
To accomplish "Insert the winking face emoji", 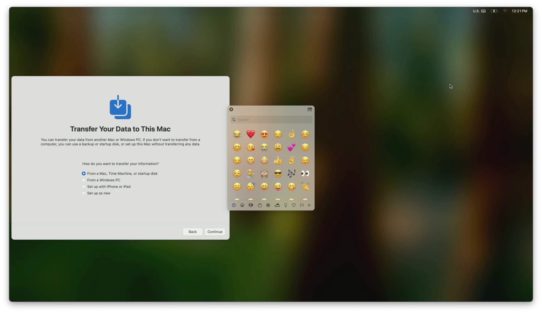I will pyautogui.click(x=305, y=160).
